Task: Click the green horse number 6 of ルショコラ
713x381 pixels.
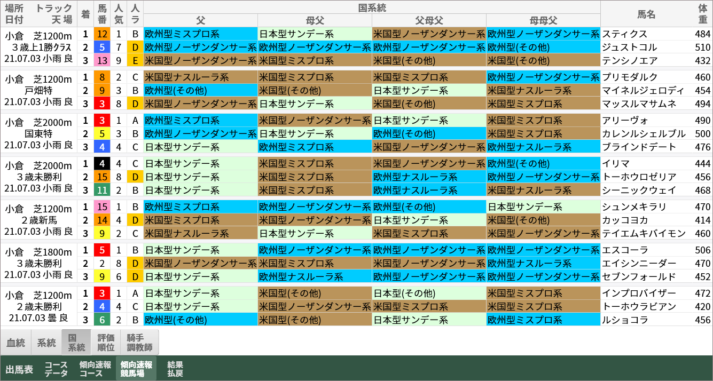Action: coord(103,320)
